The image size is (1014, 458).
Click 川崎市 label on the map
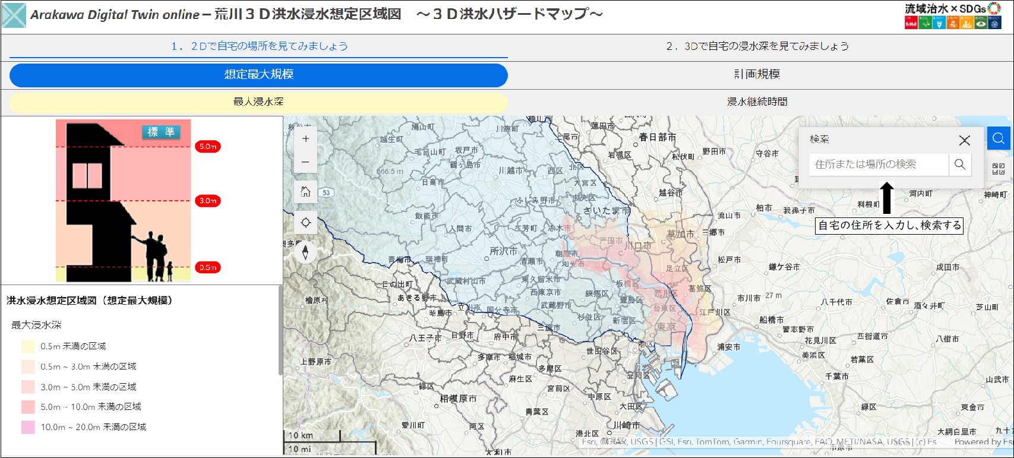click(626, 425)
